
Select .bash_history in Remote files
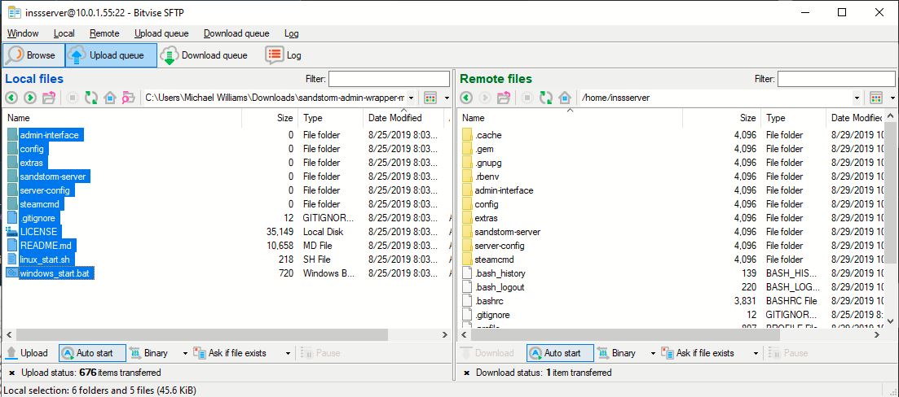click(x=500, y=273)
